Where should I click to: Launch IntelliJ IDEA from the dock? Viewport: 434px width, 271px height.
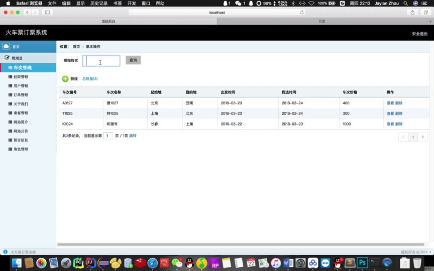click(x=90, y=263)
